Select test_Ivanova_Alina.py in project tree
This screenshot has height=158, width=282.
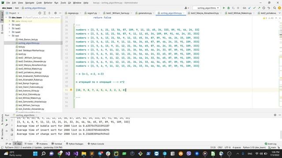29,91
